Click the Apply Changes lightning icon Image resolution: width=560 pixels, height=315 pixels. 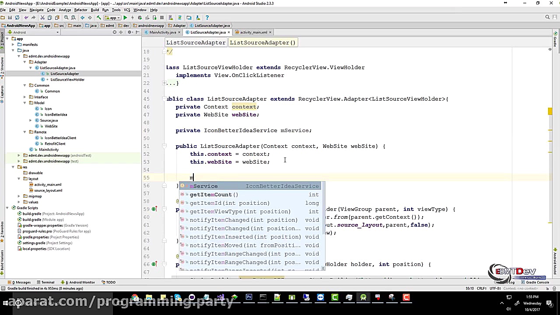tap(132, 17)
